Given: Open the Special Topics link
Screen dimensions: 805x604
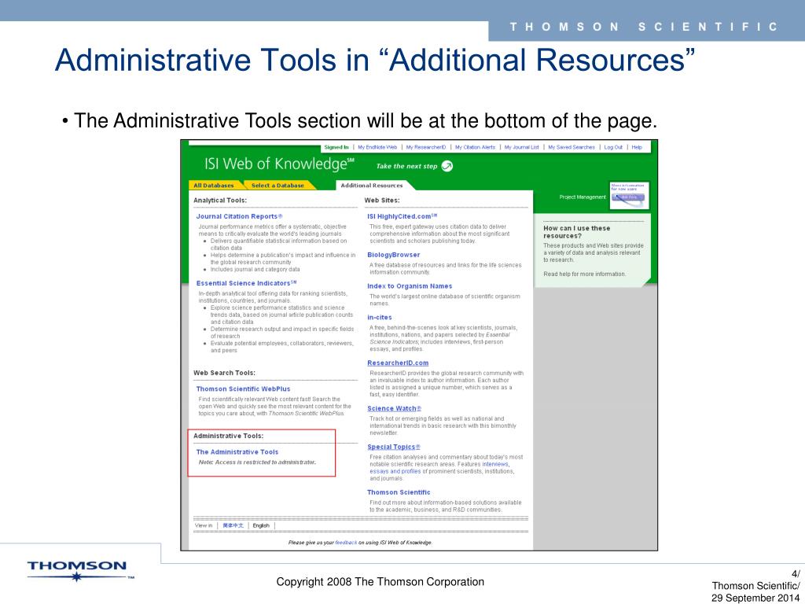Looking at the screenshot, I should pos(394,447).
